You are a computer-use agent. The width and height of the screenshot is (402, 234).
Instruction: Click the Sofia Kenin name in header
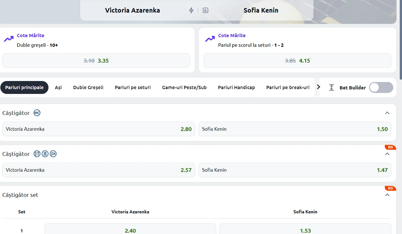pos(261,10)
